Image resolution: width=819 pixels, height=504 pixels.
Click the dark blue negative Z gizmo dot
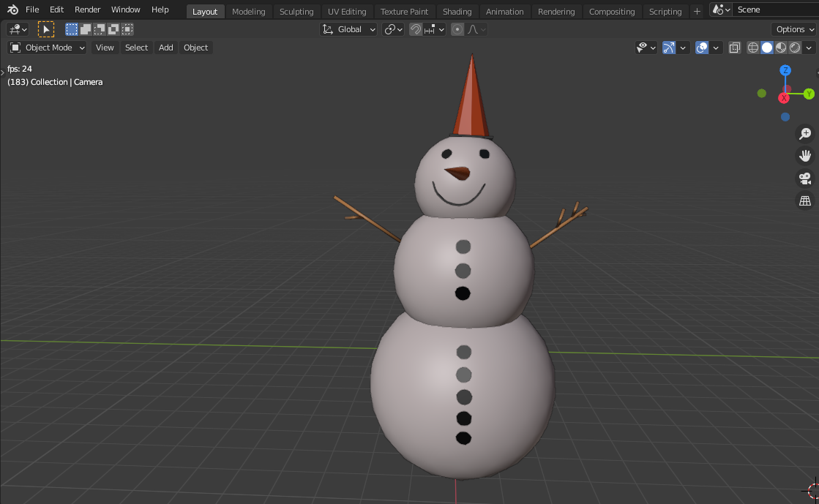(x=785, y=117)
